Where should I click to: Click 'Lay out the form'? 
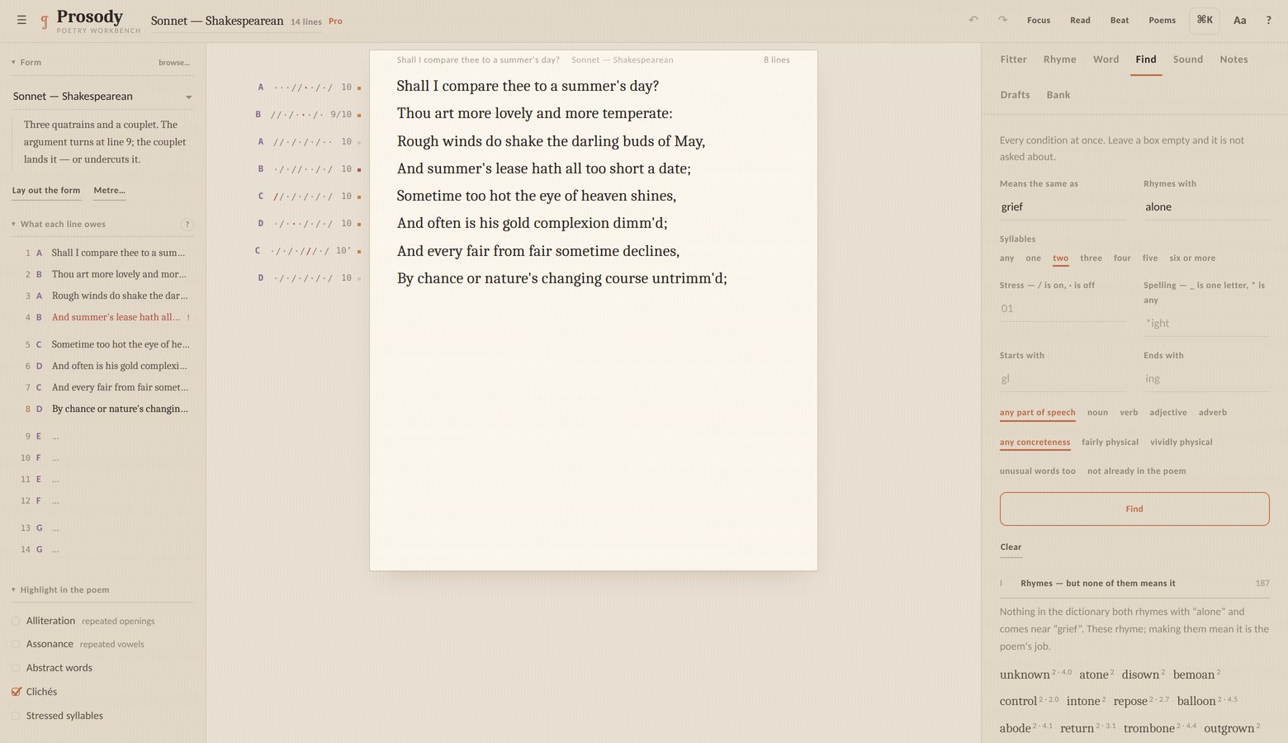tap(46, 191)
